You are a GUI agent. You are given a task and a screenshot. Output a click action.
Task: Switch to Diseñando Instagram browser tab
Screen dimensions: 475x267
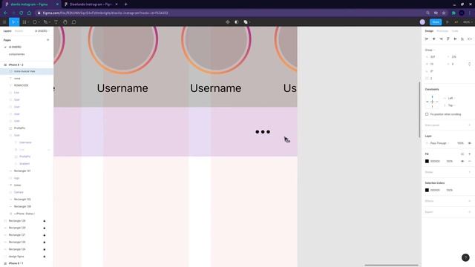(x=91, y=4)
